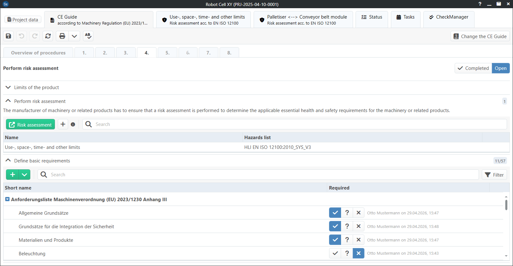Open Use-, space-, time- limits risk assessment tab

[x=203, y=20]
